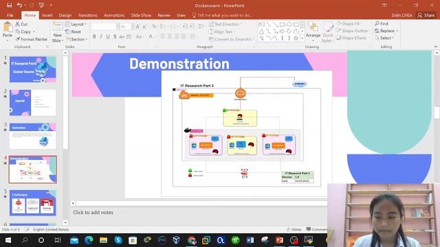Screen dimensions: 440x247
Task: Undo the last action in the title bar
Action: [19, 5]
